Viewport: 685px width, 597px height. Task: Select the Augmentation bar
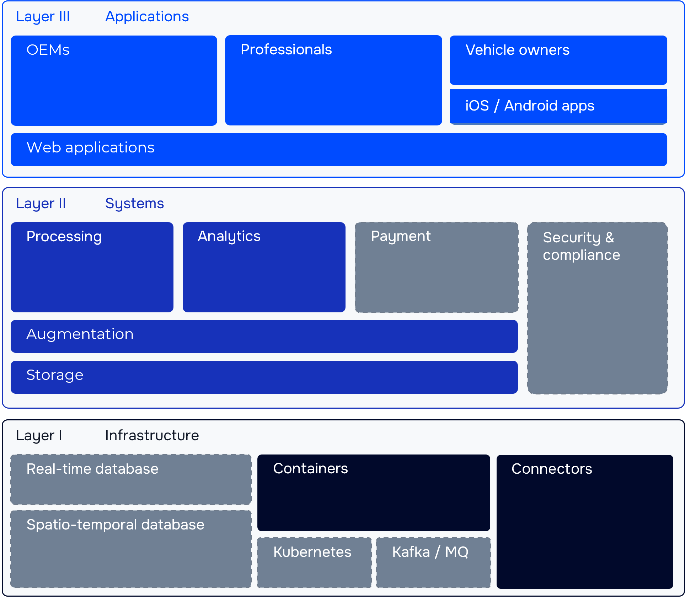point(264,336)
